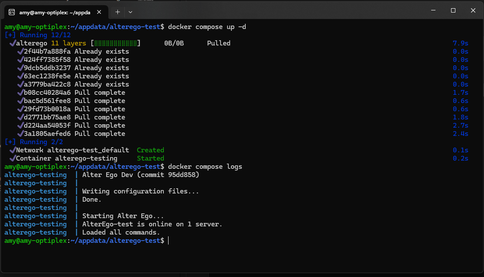
Task: Expand the new tab profile dropdown chevron
Action: click(x=130, y=12)
